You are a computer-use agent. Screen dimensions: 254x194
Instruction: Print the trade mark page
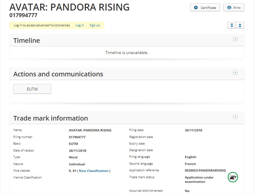(234, 8)
